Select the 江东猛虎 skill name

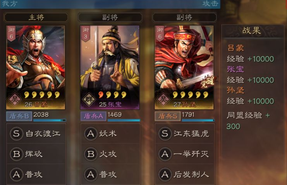[191, 133]
